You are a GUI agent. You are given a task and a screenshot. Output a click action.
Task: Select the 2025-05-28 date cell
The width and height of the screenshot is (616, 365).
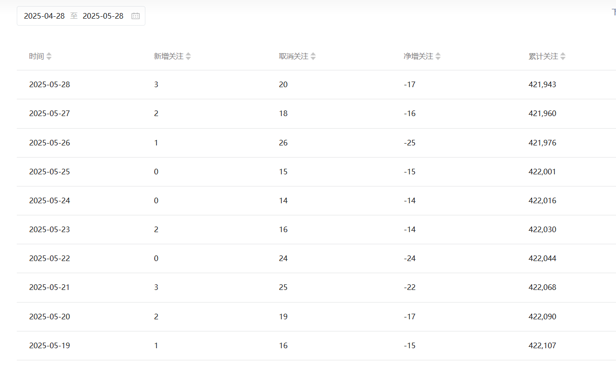click(49, 85)
